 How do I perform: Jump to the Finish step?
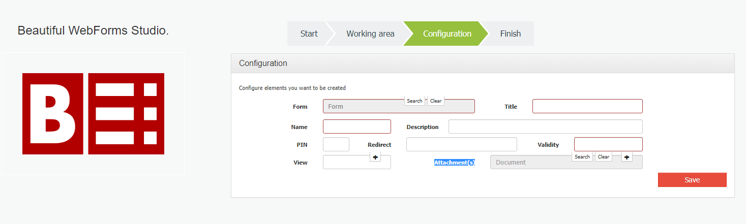[510, 34]
